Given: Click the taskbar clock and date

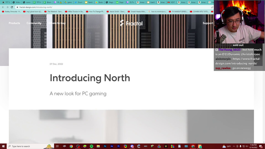Looking at the screenshot, I should click(253, 146).
